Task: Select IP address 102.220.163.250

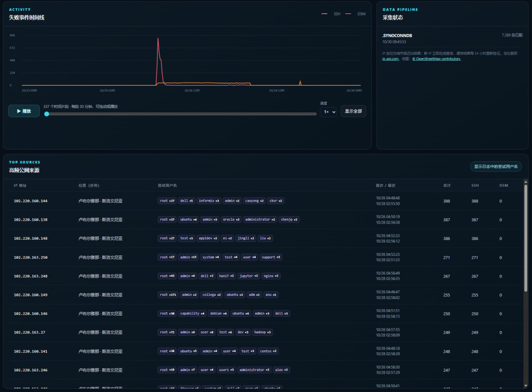Action: click(31, 258)
